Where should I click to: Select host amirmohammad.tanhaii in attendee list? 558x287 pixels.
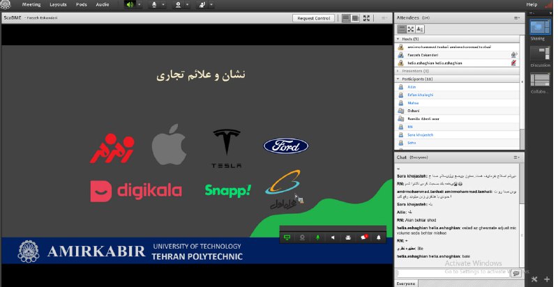coord(457,47)
